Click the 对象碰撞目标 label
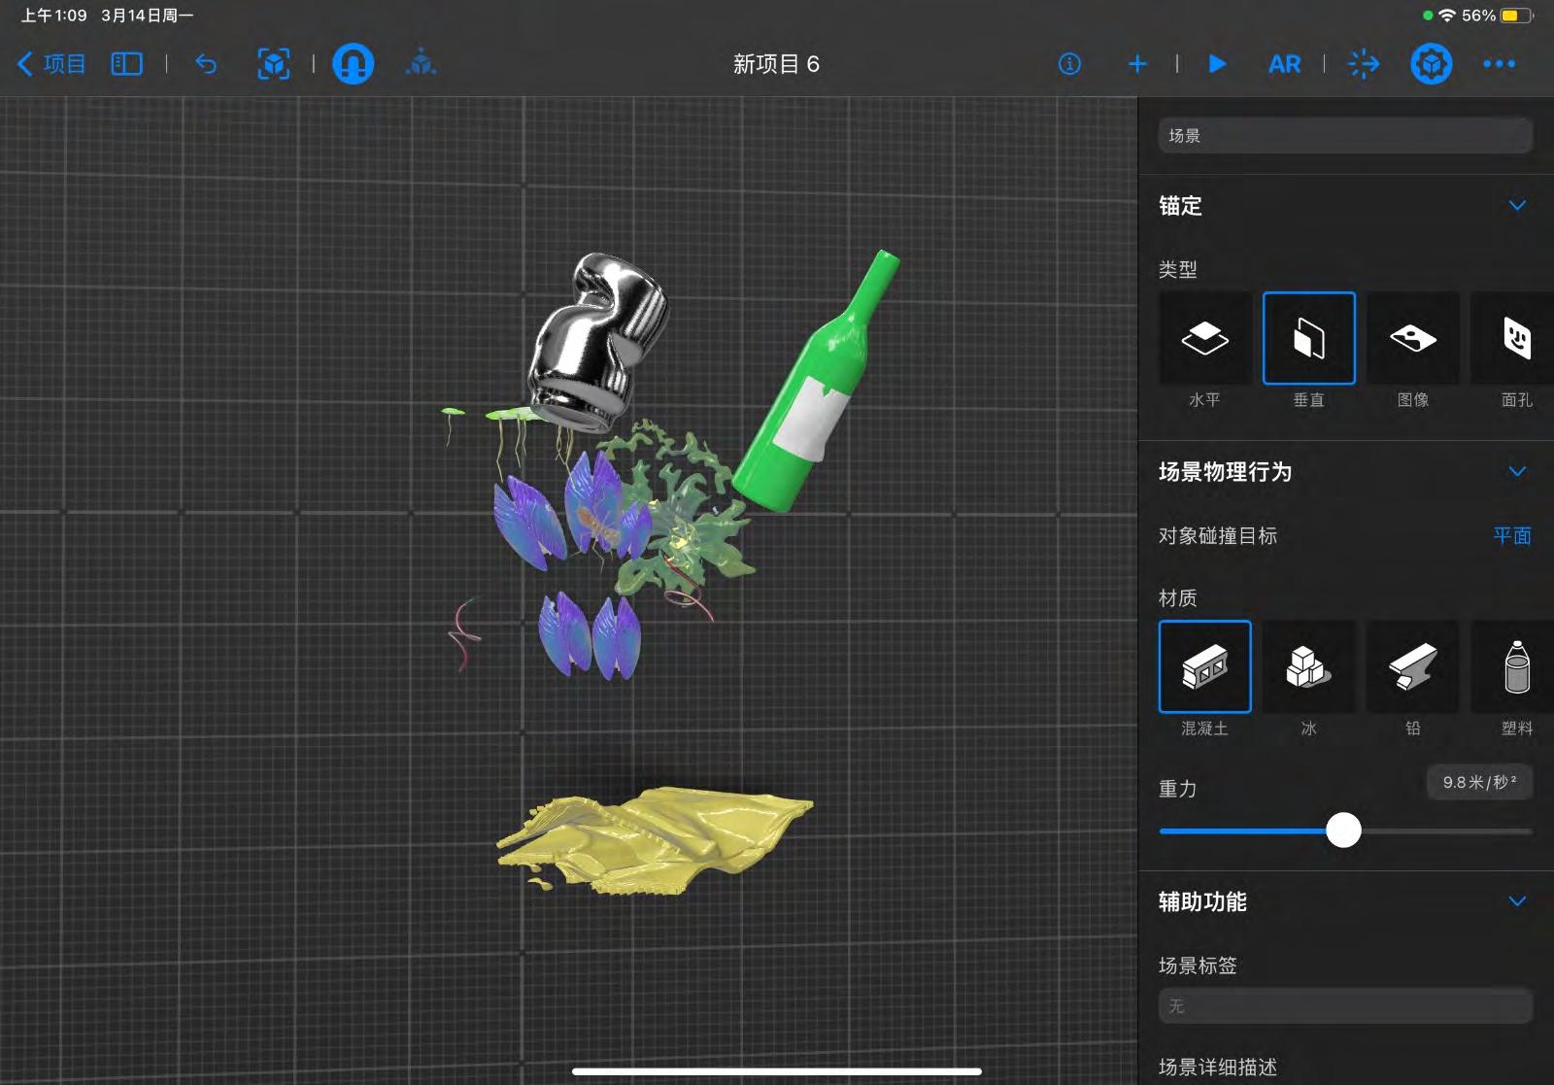This screenshot has height=1085, width=1554. [1217, 536]
